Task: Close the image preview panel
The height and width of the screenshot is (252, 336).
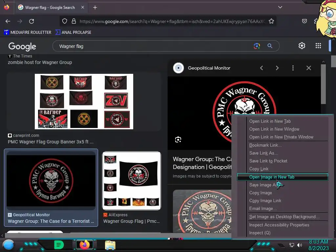Action: click(x=308, y=68)
